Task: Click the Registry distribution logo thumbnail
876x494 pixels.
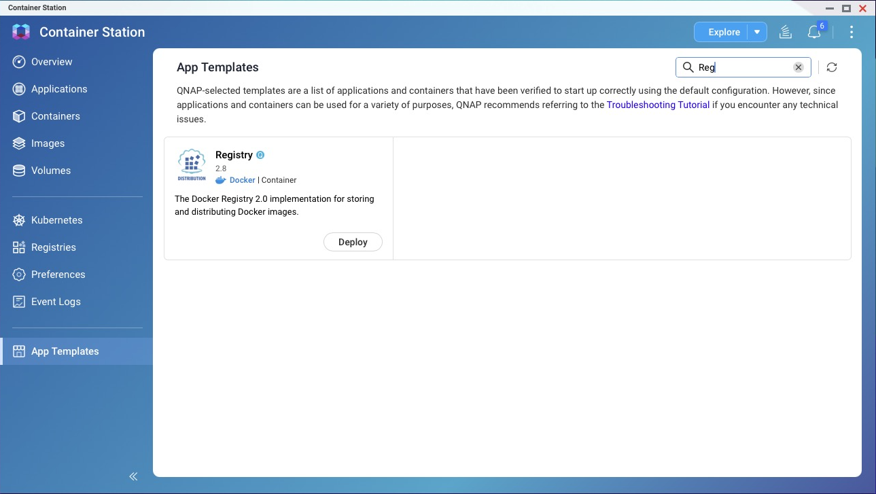Action: click(x=192, y=165)
